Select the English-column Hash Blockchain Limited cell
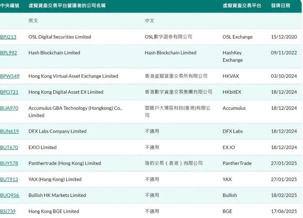 (x=54, y=53)
